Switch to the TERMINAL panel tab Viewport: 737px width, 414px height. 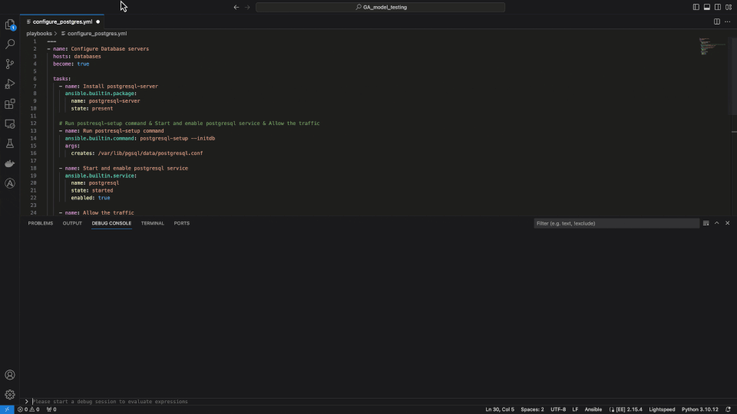[152, 223]
